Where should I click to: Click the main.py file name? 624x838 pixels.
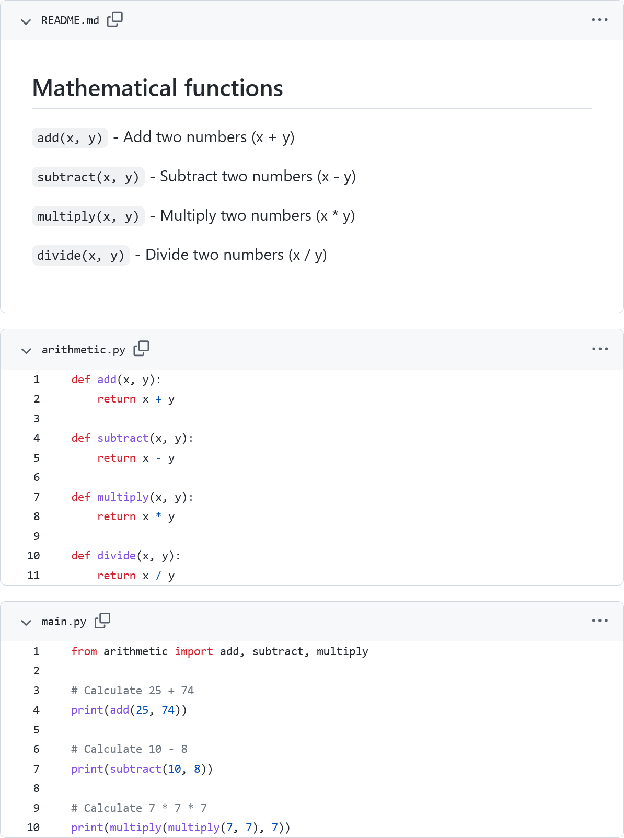[64, 622]
